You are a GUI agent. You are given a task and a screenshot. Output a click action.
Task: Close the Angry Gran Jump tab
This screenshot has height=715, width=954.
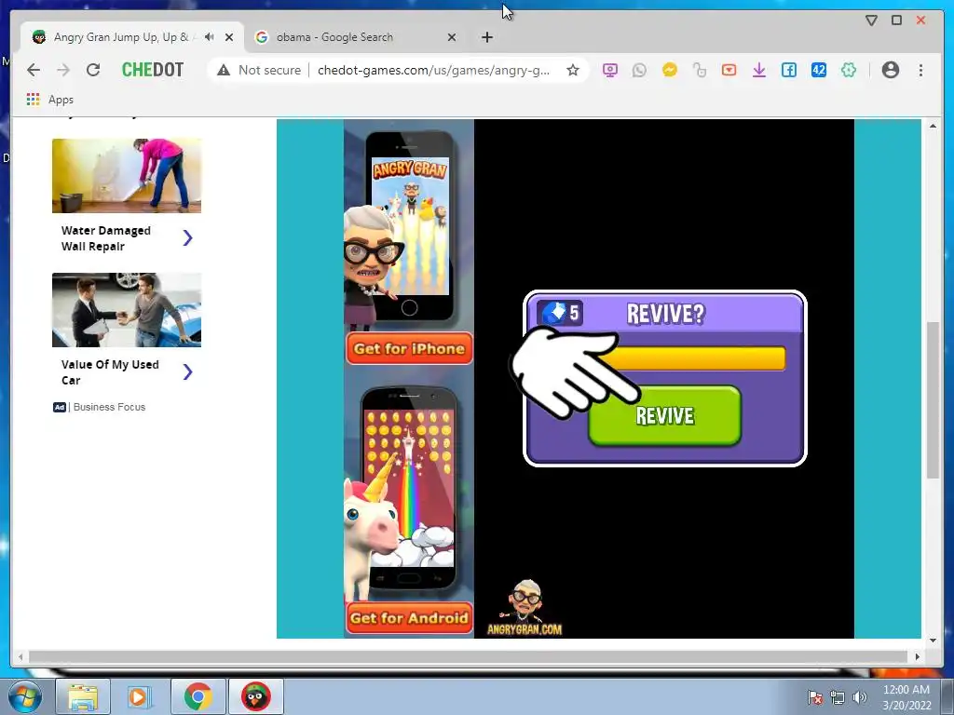pyautogui.click(x=229, y=37)
